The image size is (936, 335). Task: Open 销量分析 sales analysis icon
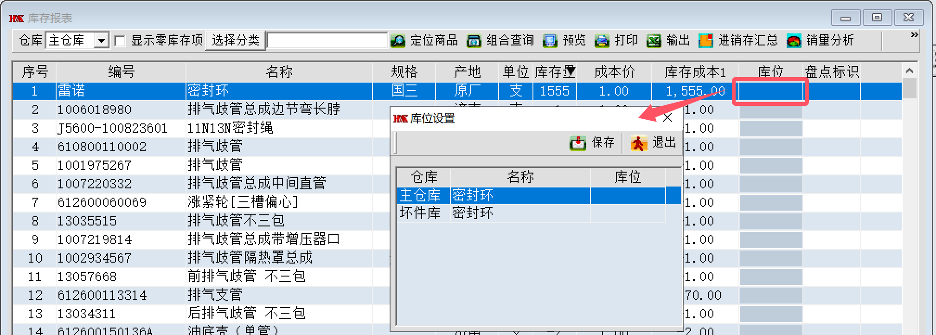794,41
